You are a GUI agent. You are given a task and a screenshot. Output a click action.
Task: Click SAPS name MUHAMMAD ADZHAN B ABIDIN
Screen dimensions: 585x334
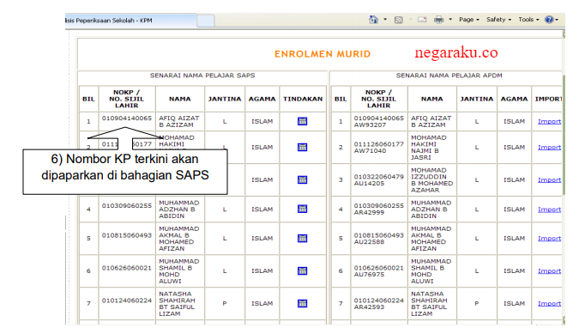click(x=179, y=210)
